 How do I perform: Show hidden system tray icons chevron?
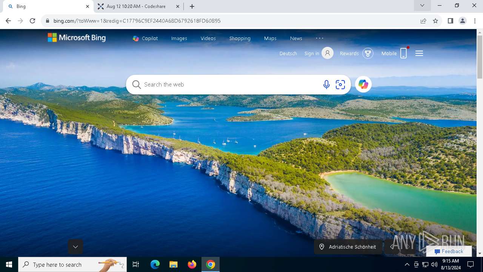(407, 264)
